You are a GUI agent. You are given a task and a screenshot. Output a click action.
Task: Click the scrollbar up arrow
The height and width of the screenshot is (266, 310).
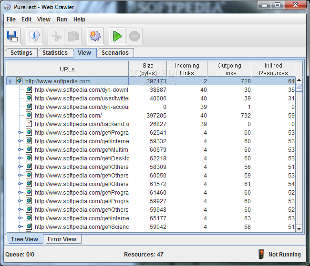tap(299, 80)
